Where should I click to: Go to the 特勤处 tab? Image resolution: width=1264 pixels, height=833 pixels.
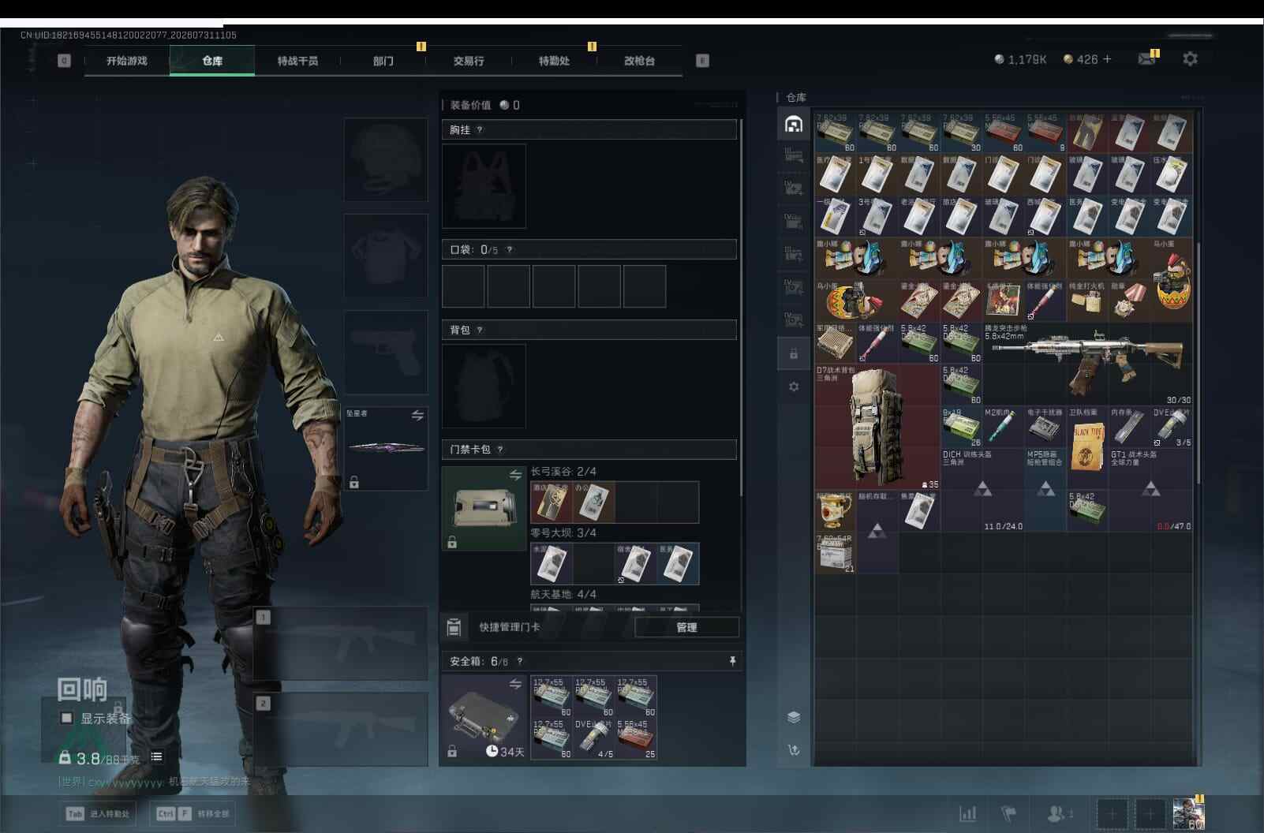pos(554,61)
